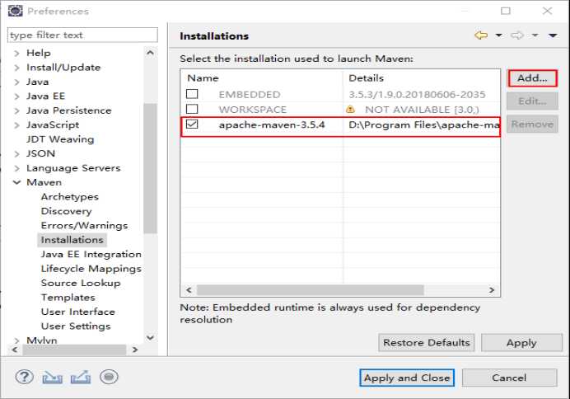Select Installations under Maven
The image size is (570, 399).
tap(72, 240)
